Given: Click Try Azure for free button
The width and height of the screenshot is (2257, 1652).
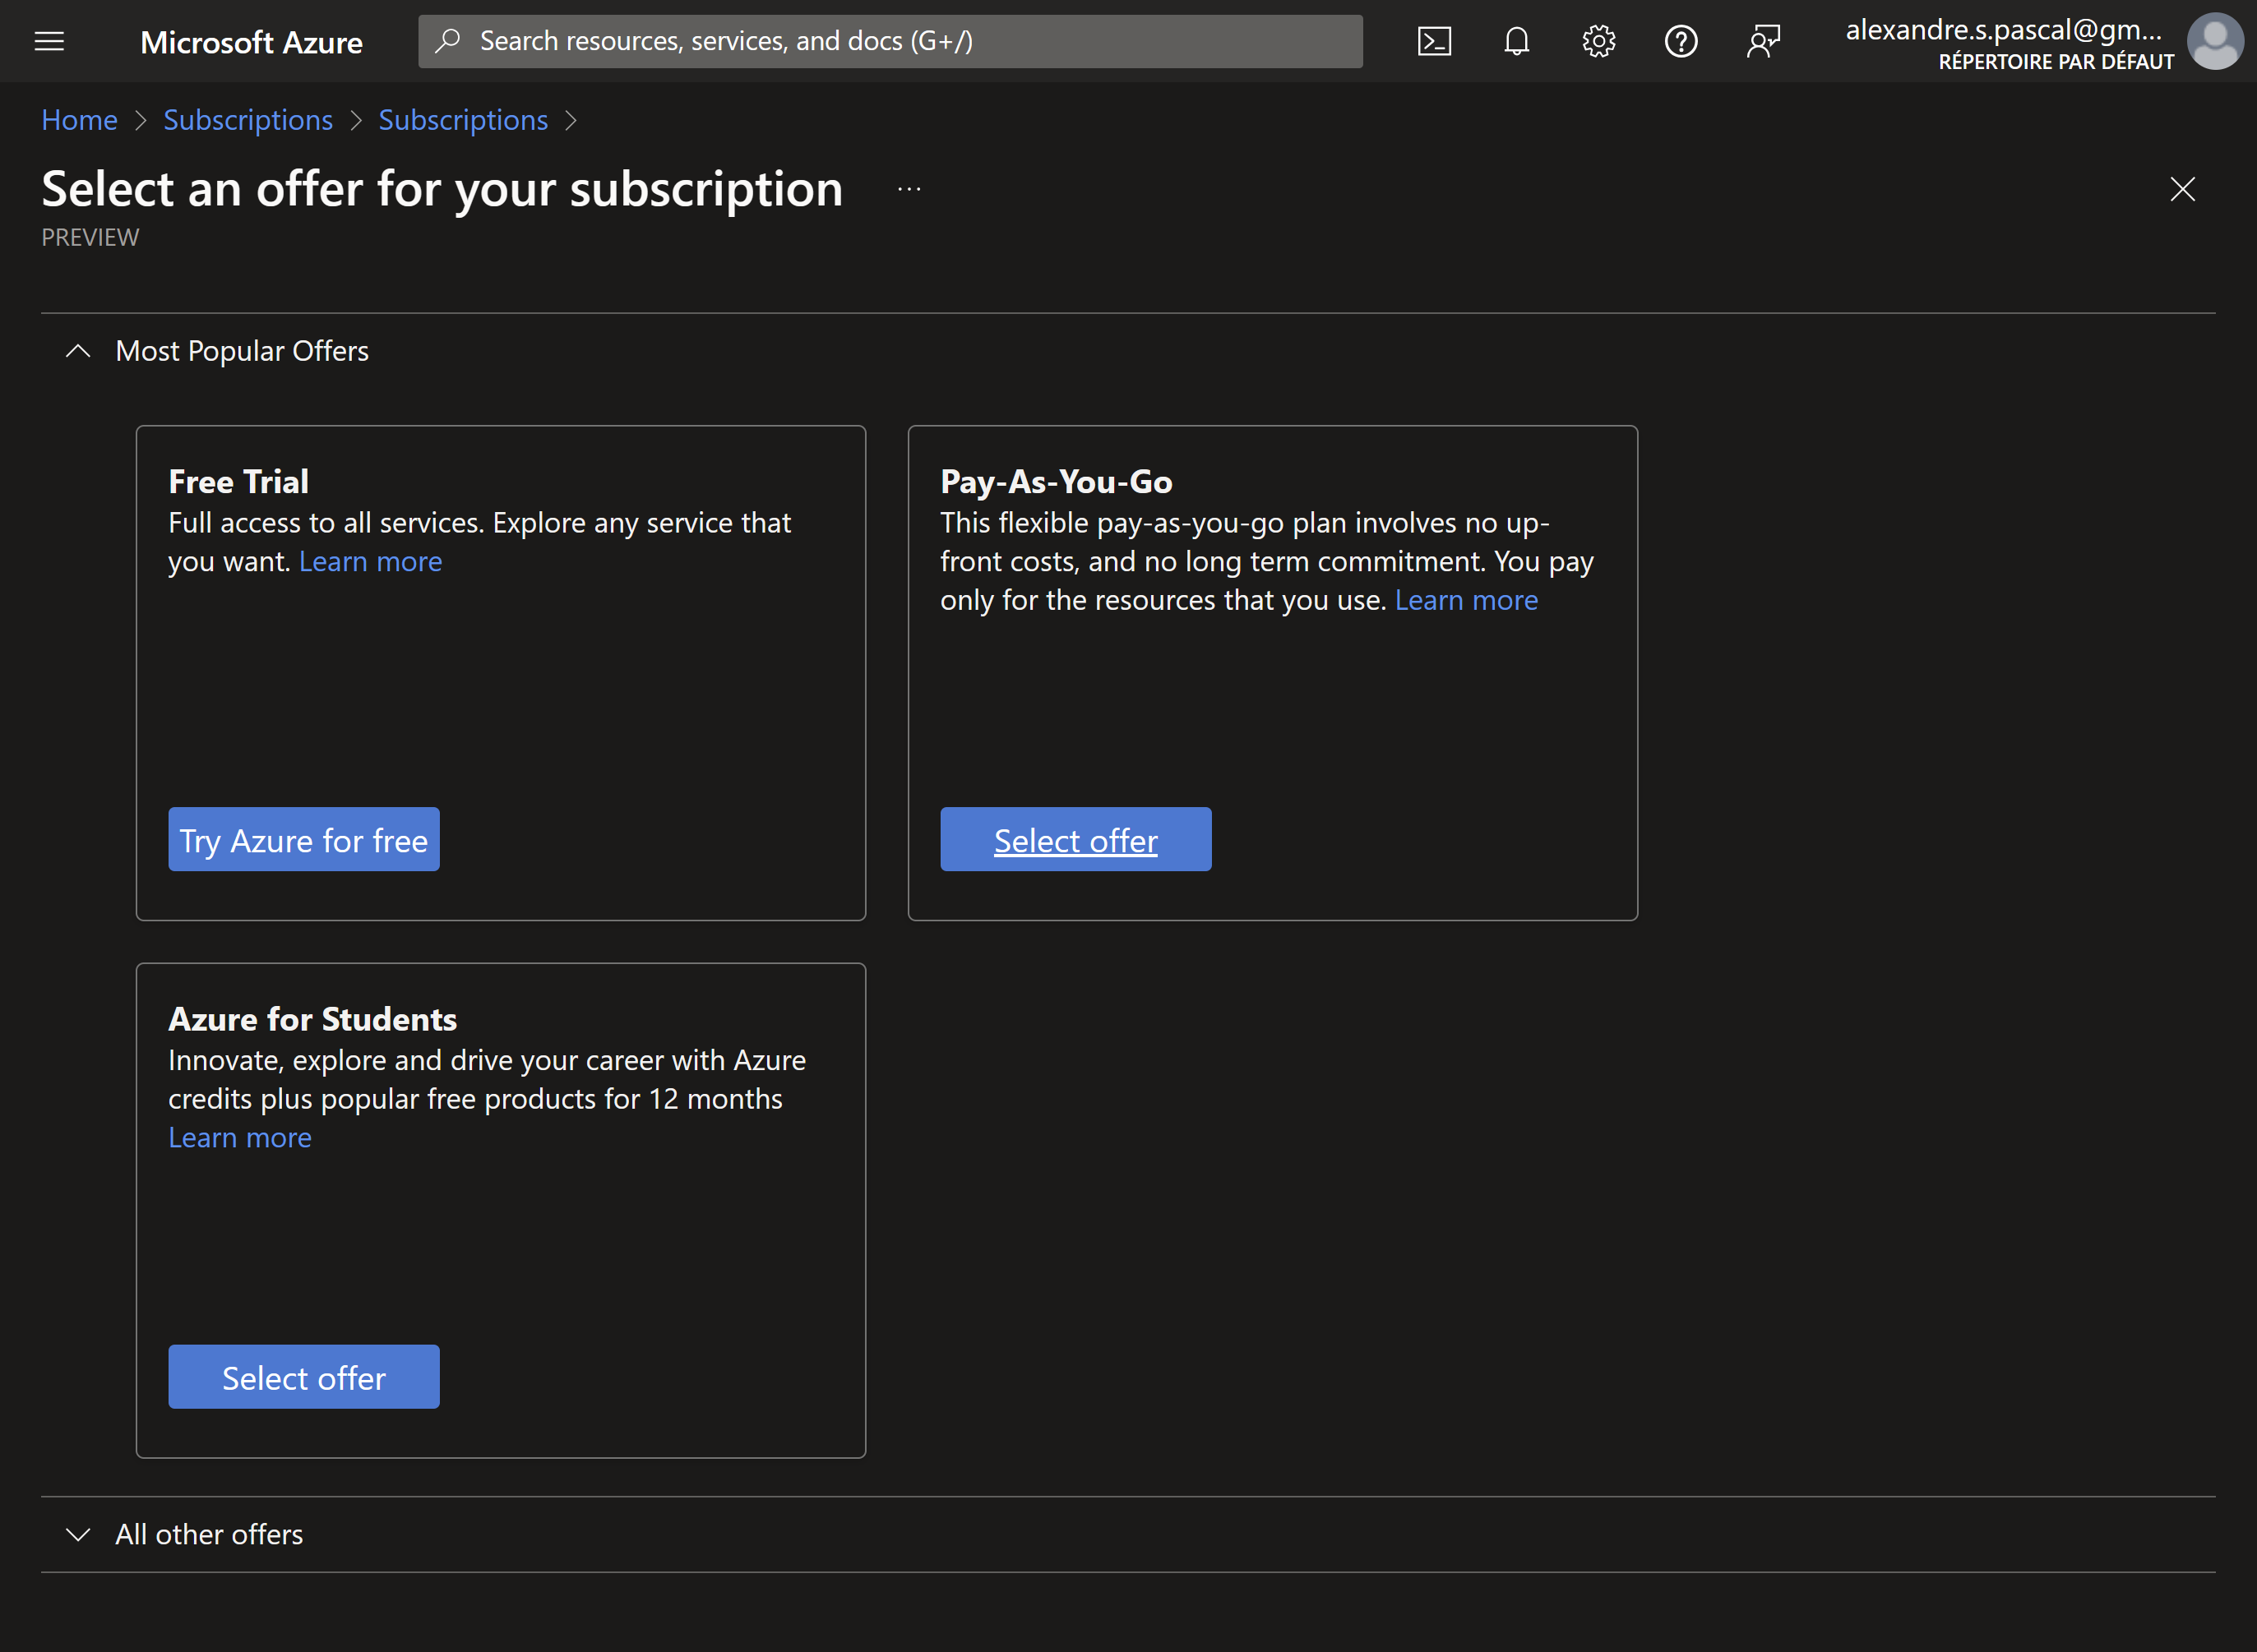Looking at the screenshot, I should pyautogui.click(x=304, y=839).
